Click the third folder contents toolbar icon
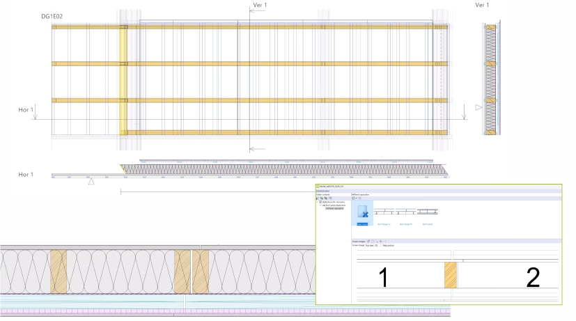This screenshot has width=576, height=321. point(326,198)
